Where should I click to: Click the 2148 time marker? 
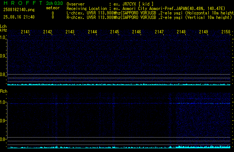[181, 32]
